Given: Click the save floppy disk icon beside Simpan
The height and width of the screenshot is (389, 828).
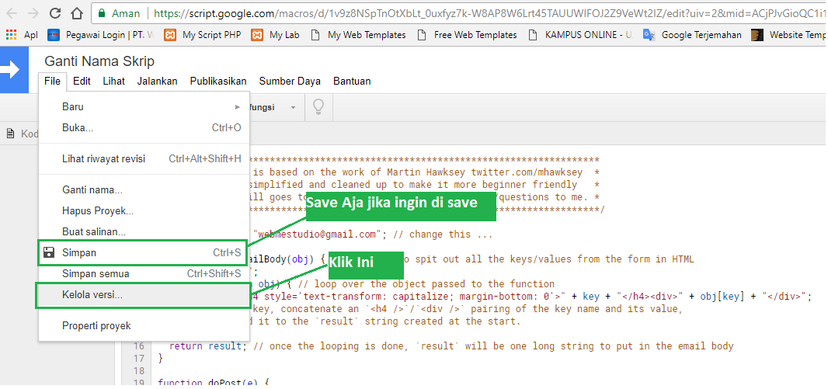Looking at the screenshot, I should pyautogui.click(x=49, y=252).
